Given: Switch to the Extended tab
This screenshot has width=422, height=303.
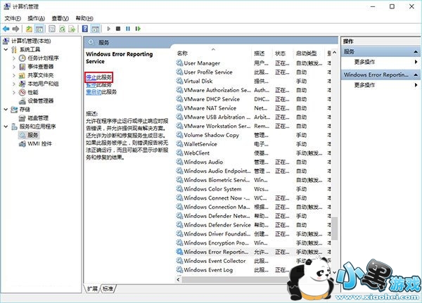Looking at the screenshot, I should (x=92, y=288).
